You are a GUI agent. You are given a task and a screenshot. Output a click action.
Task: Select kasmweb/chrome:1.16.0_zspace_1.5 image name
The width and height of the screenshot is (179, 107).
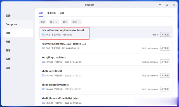(64, 44)
